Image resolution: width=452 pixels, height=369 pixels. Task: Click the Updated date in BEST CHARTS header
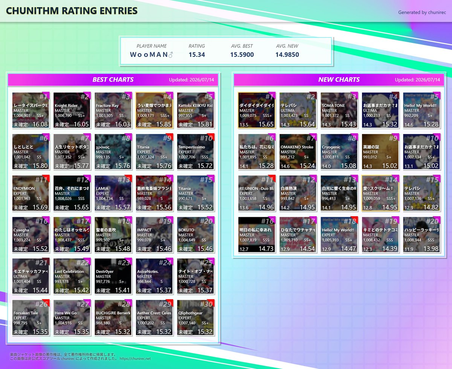click(191, 80)
